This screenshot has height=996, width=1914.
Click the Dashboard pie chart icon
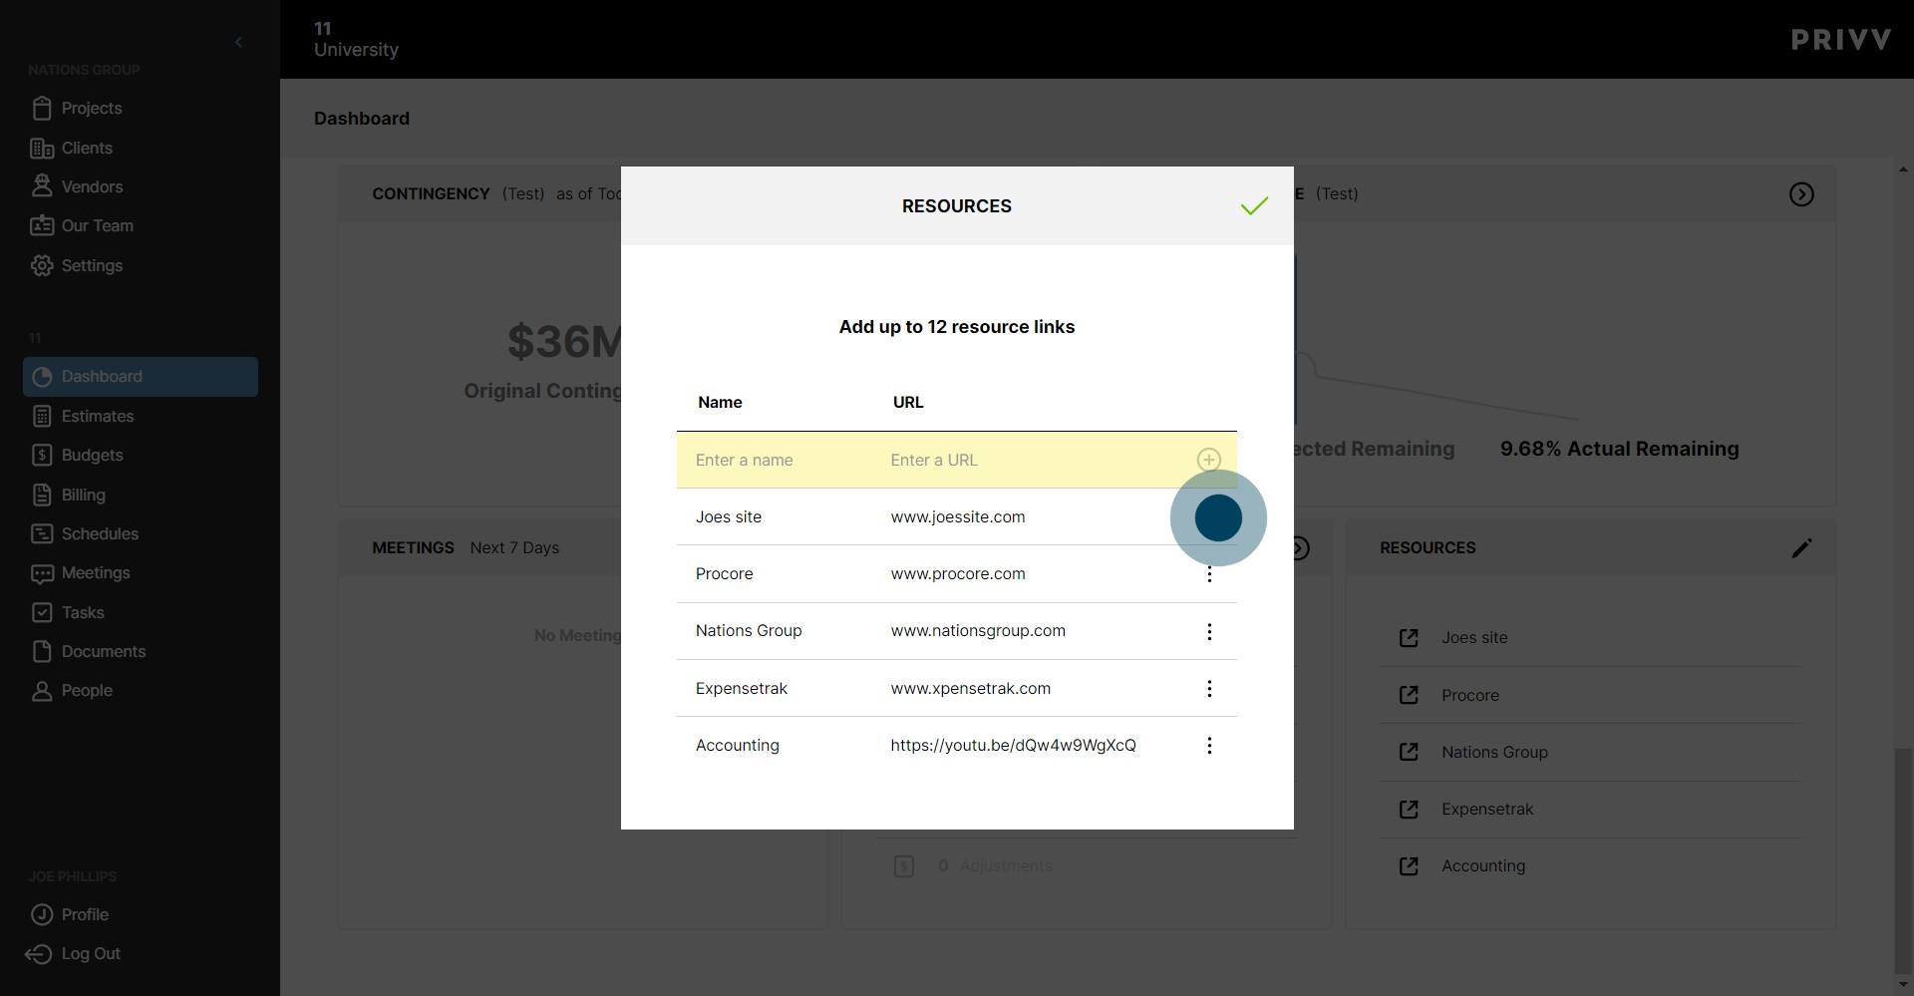click(x=42, y=377)
